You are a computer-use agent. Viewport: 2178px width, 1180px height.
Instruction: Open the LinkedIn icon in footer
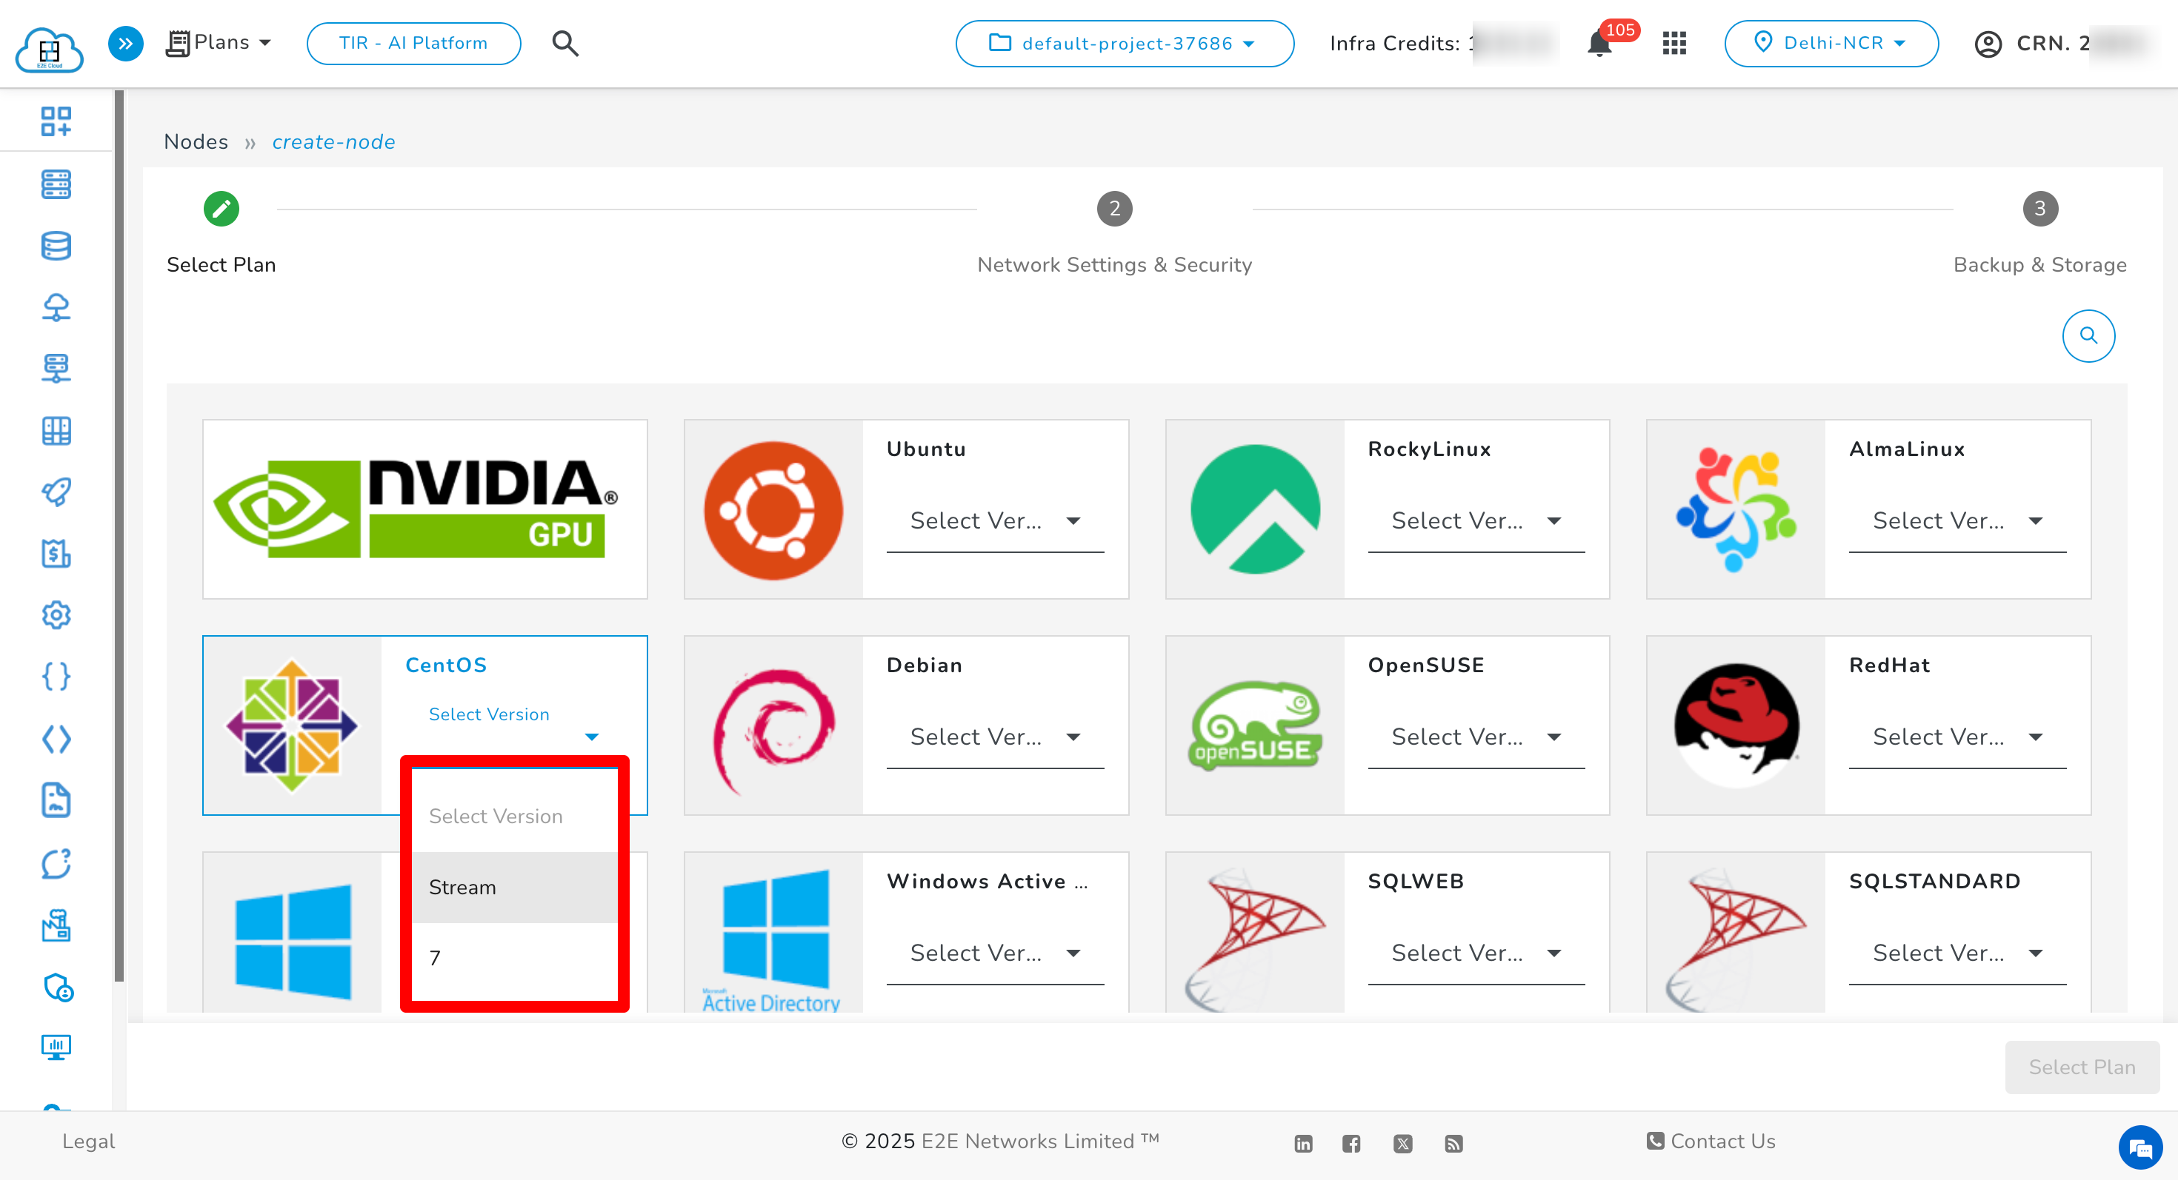(x=1303, y=1144)
